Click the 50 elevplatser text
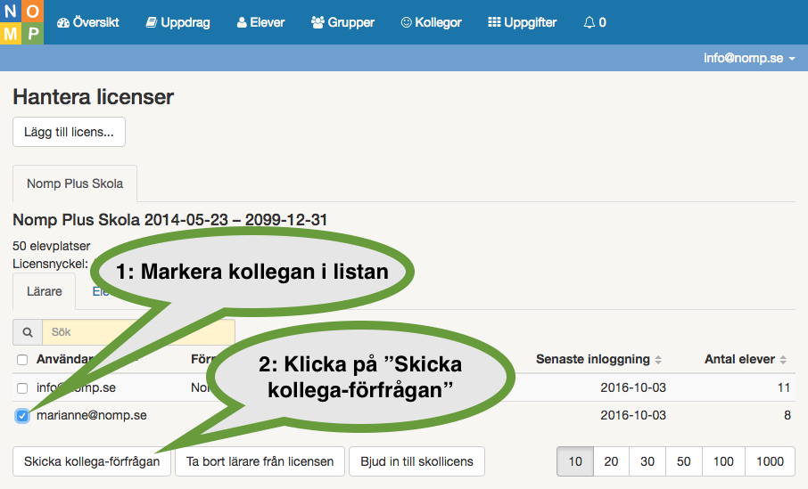 [52, 246]
